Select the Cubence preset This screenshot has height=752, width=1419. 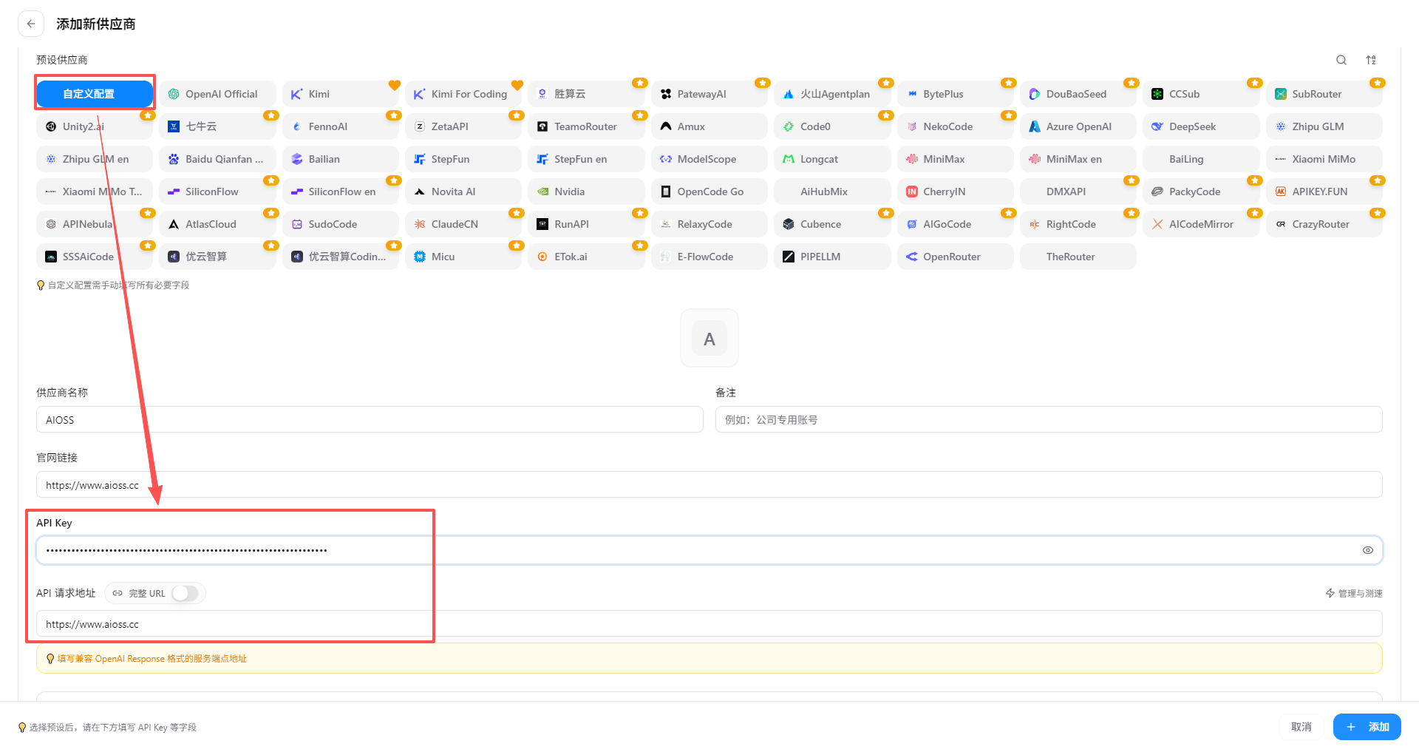(832, 224)
